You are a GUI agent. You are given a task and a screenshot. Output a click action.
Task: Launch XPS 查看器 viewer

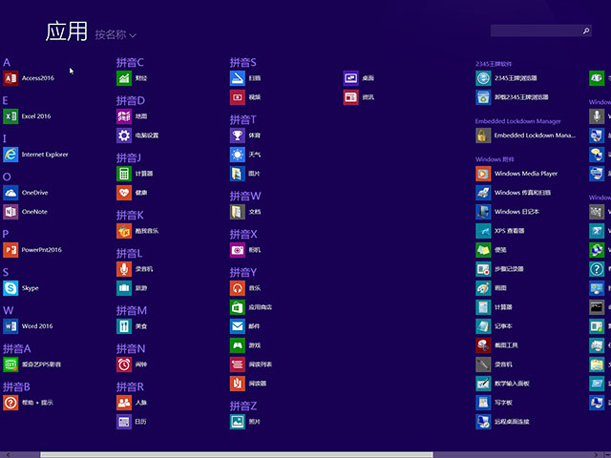point(500,231)
